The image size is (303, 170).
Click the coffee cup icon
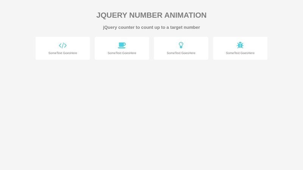point(122,45)
